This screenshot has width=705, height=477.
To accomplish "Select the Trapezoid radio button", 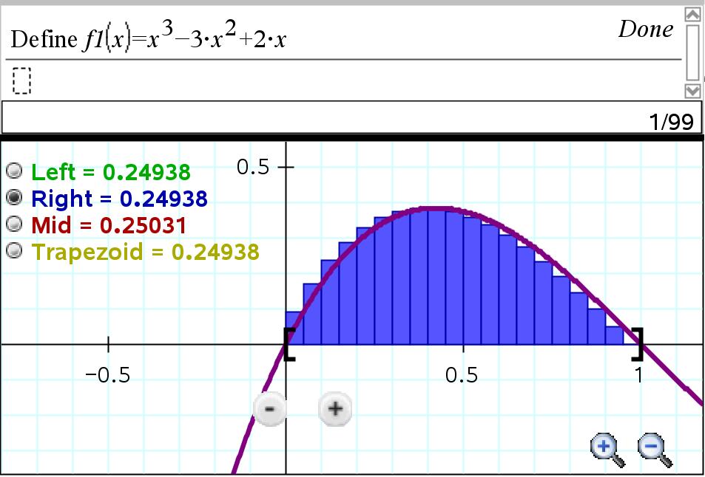I will [14, 251].
